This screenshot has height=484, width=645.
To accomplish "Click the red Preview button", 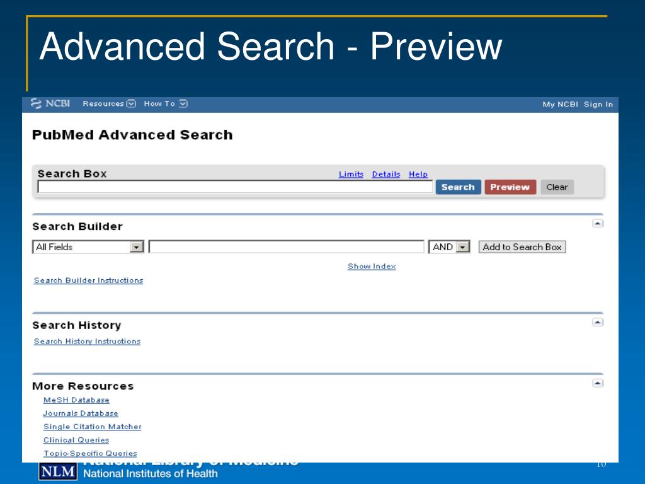I will tap(510, 187).
